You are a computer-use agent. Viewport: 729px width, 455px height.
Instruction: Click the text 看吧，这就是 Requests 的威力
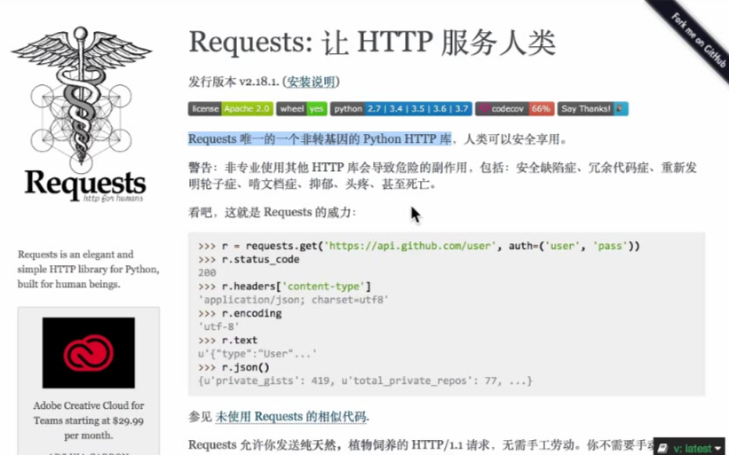pyautogui.click(x=272, y=212)
